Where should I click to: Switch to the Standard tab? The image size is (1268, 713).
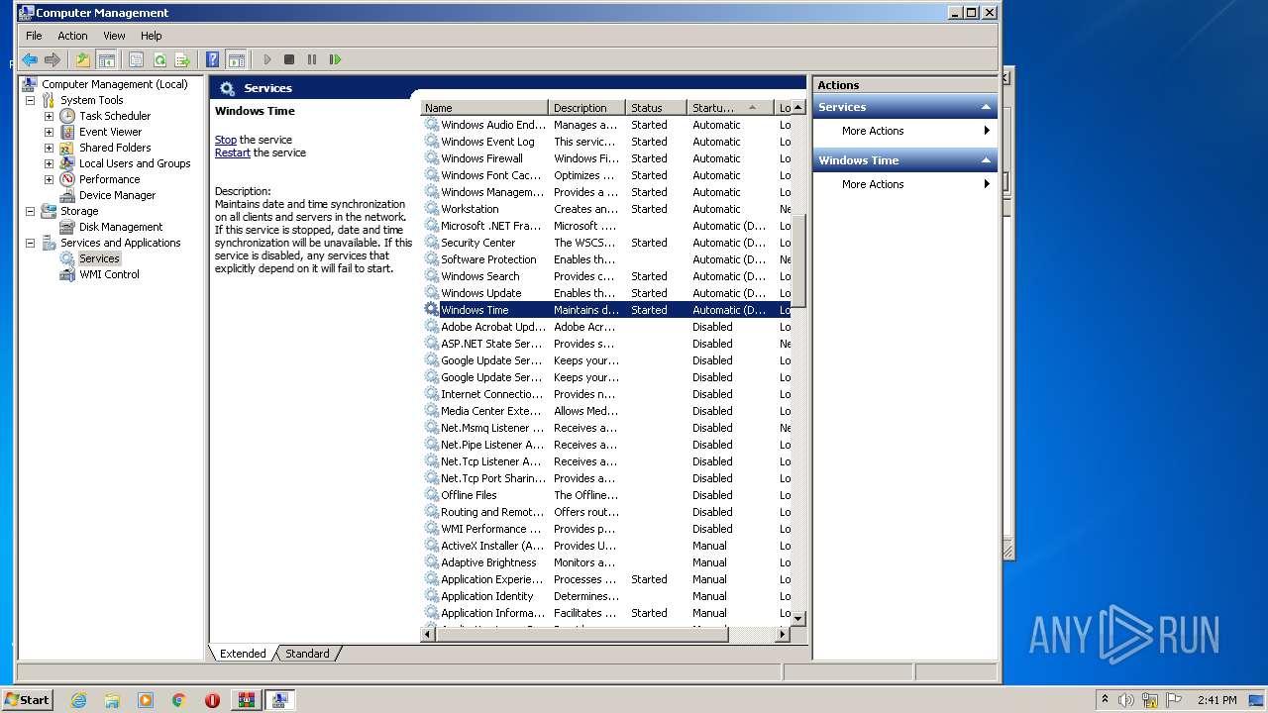(x=307, y=654)
